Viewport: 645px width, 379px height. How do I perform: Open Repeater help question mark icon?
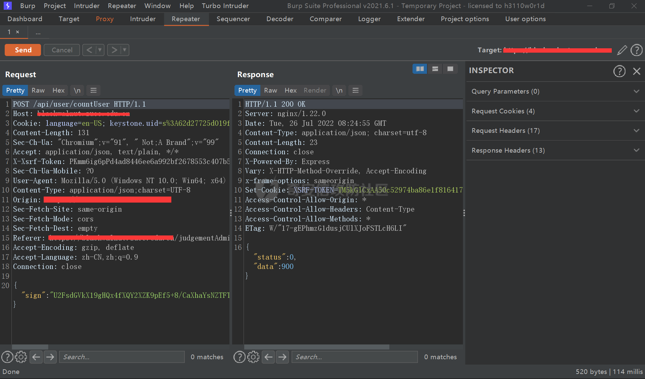pos(636,50)
